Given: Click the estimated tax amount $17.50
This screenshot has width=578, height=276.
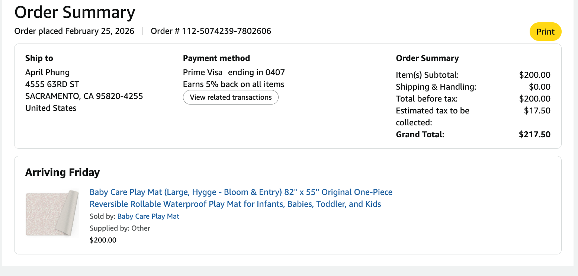Looking at the screenshot, I should click(x=537, y=111).
